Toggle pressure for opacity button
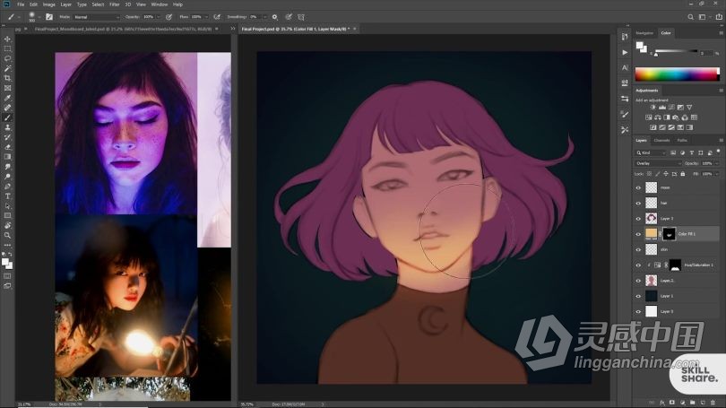 click(169, 17)
